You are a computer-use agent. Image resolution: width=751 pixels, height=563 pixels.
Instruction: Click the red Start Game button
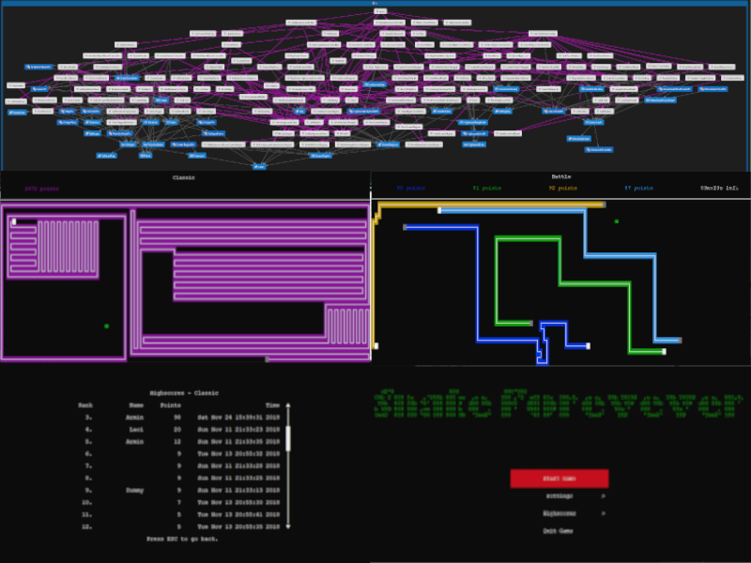[x=559, y=479]
